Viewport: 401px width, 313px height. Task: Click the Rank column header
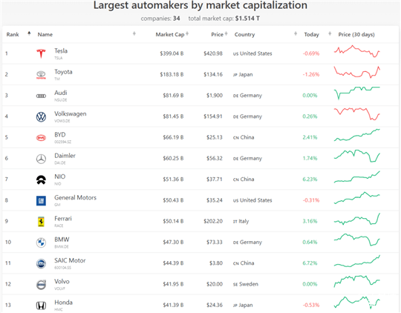(13, 35)
